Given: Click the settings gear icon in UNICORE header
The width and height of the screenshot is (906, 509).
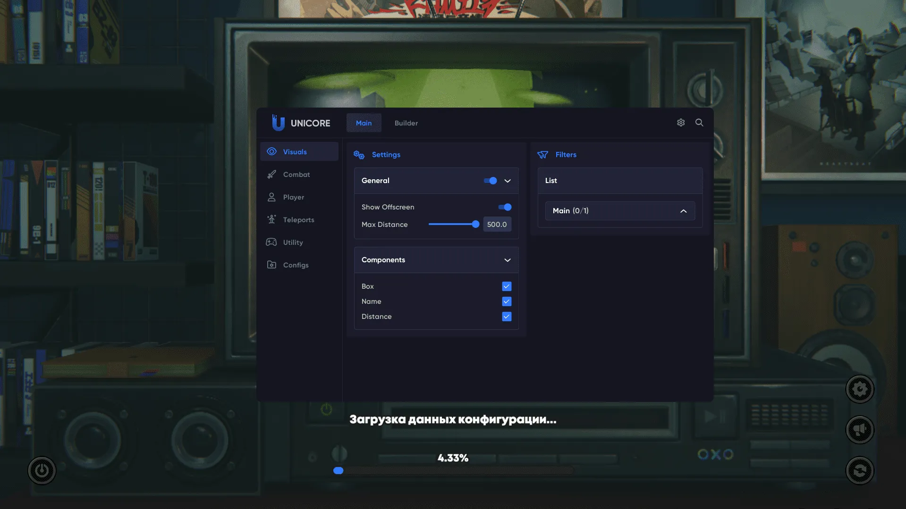Looking at the screenshot, I should tap(680, 123).
